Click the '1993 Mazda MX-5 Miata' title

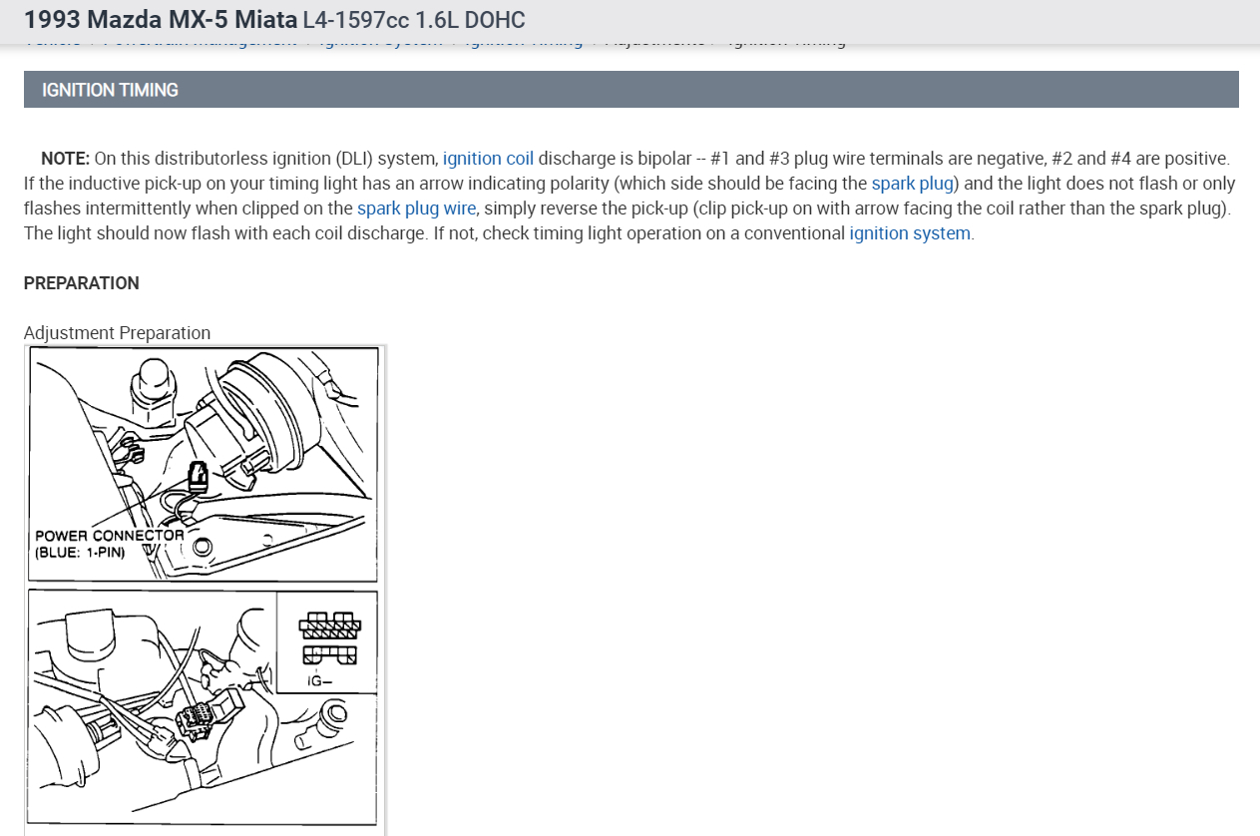coord(161,19)
